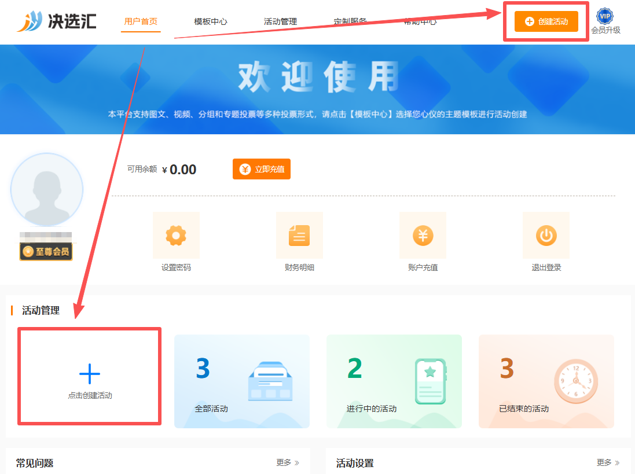Click the user avatar picture

pyautogui.click(x=47, y=189)
